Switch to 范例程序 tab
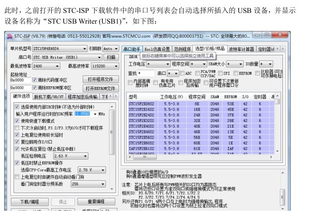This screenshot has width=314, height=219. click(182, 49)
